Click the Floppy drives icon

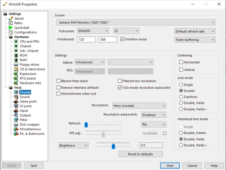tap(16, 65)
